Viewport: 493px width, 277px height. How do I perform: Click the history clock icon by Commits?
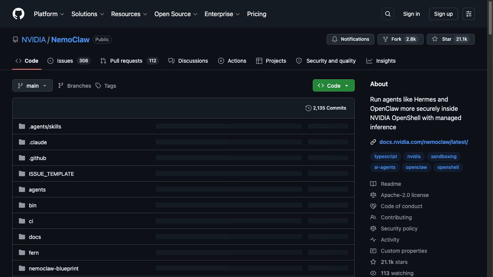click(308, 108)
